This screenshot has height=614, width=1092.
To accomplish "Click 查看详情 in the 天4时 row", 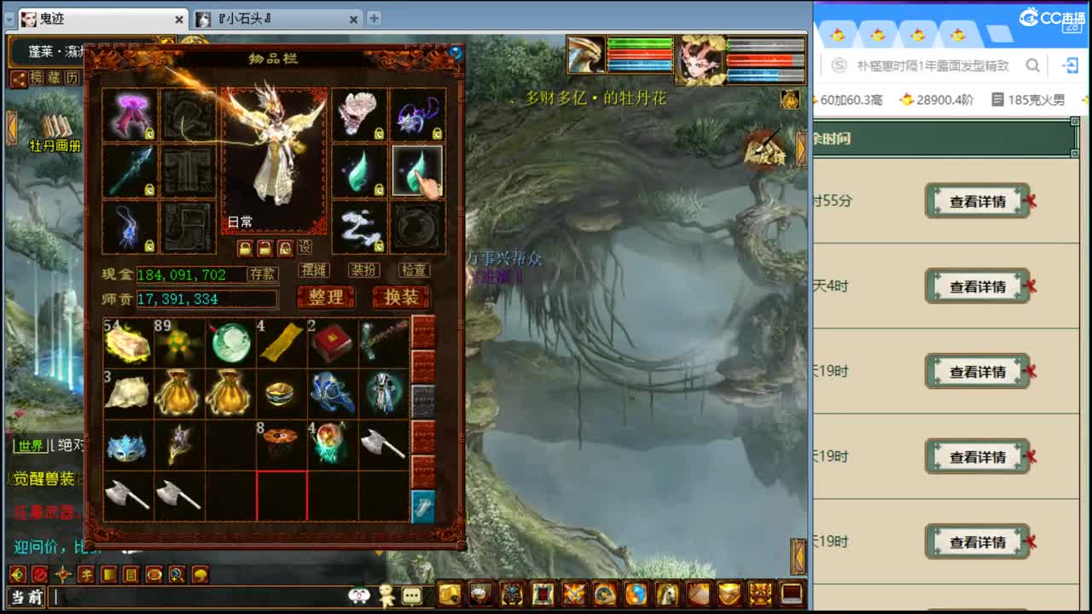I will pos(978,287).
